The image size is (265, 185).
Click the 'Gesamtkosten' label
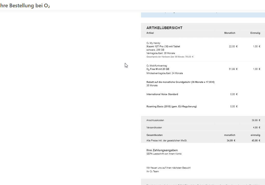[154, 135]
